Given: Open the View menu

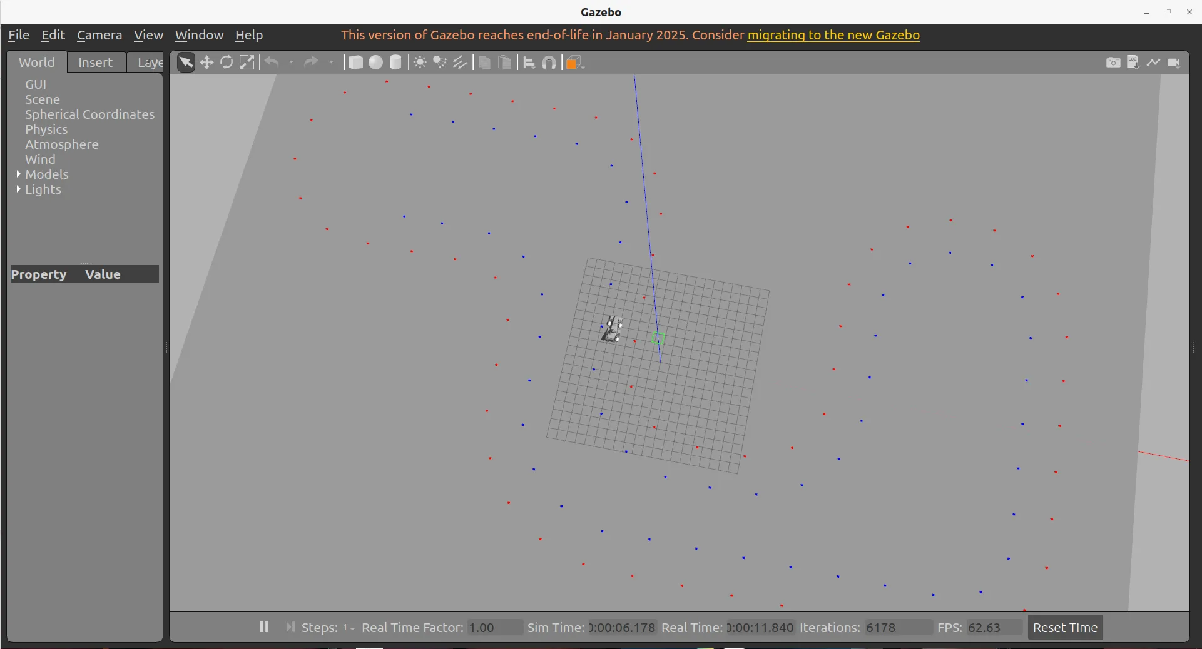Looking at the screenshot, I should 148,35.
